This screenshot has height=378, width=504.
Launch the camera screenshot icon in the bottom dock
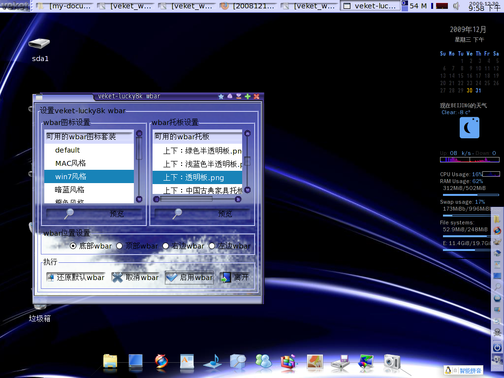point(391,361)
